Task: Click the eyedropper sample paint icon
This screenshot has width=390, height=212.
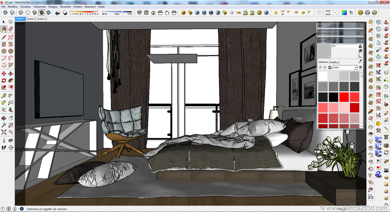Action: pyautogui.click(x=360, y=61)
